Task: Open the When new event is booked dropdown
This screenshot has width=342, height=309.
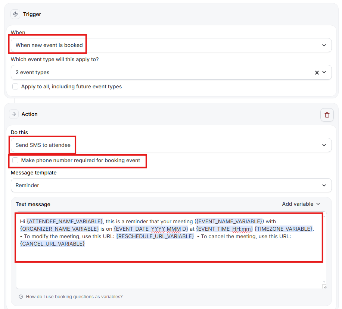Action: (x=171, y=45)
